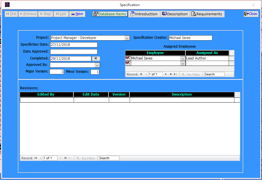Viewport: 262px width, 180px height.
Task: Expand the Project dropdown arrow
Action: pyautogui.click(x=127, y=38)
